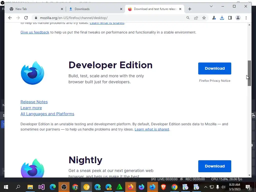Switch to OBS Studio in taskbar

(64, 187)
